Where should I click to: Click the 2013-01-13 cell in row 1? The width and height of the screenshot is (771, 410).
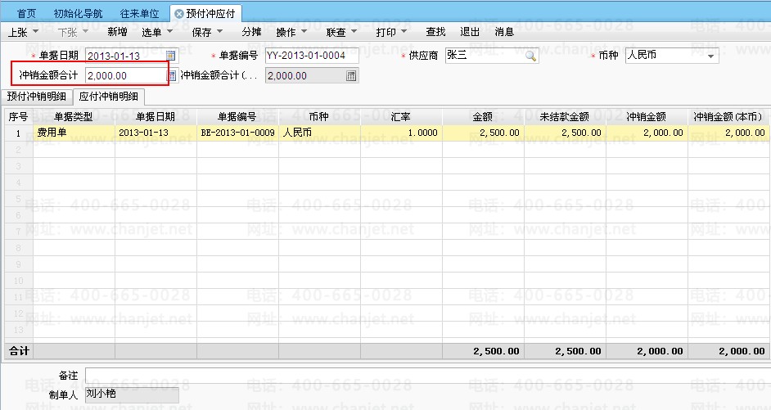[x=156, y=133]
